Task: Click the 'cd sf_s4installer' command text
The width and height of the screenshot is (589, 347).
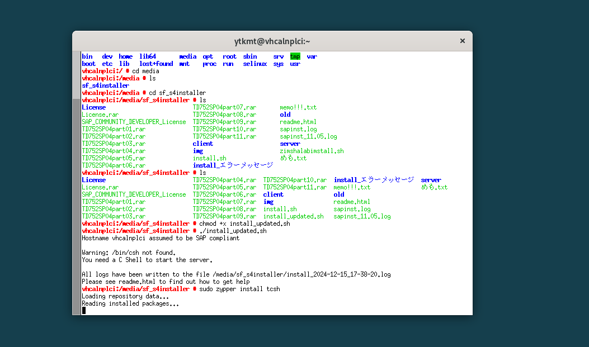Action: click(177, 93)
